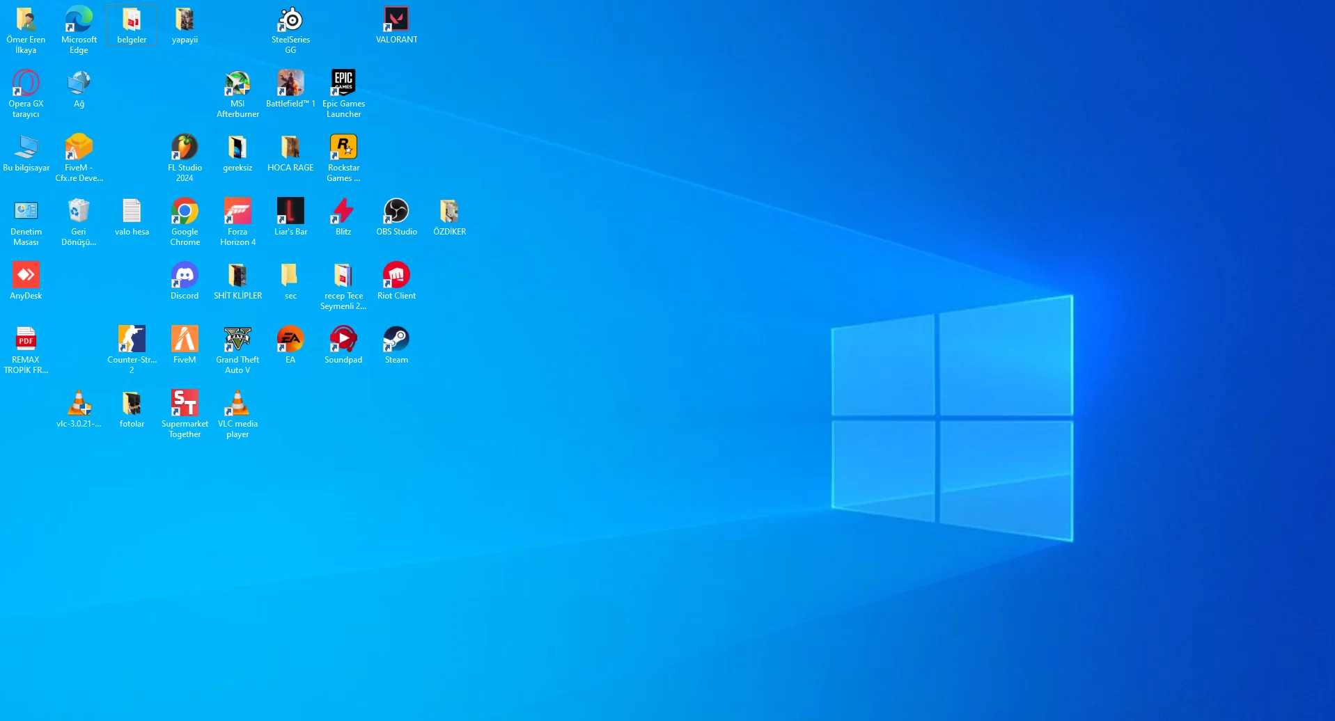The width and height of the screenshot is (1335, 721).
Task: Open MSI Afterburner
Action: [x=237, y=83]
